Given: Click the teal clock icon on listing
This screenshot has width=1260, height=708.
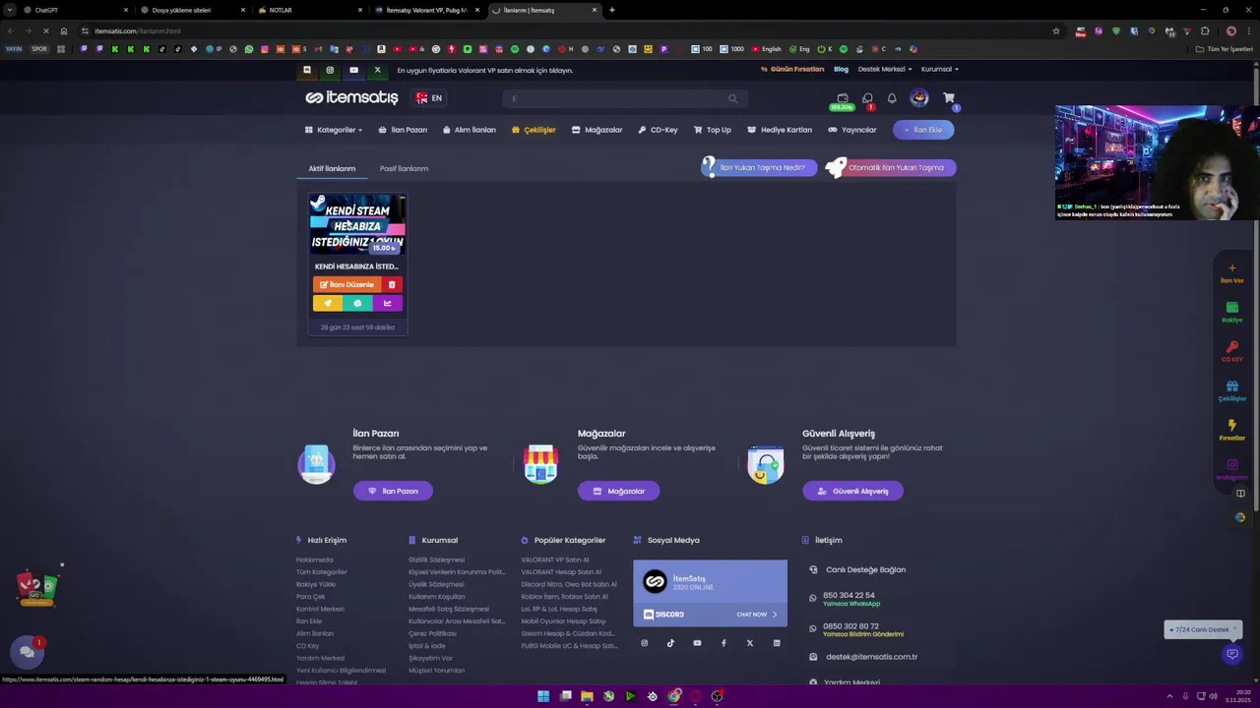Looking at the screenshot, I should tap(357, 303).
